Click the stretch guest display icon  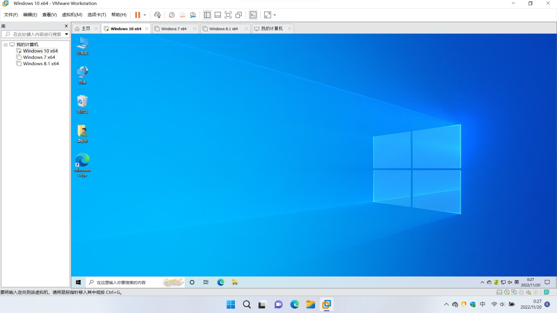click(x=267, y=15)
